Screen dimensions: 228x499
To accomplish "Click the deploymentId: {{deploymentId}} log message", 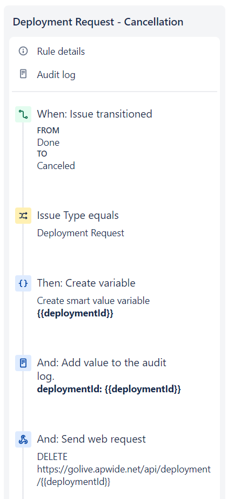I will point(109,389).
